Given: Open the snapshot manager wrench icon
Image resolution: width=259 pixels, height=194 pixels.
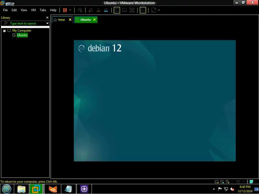Looking at the screenshot, I should [x=106, y=10].
